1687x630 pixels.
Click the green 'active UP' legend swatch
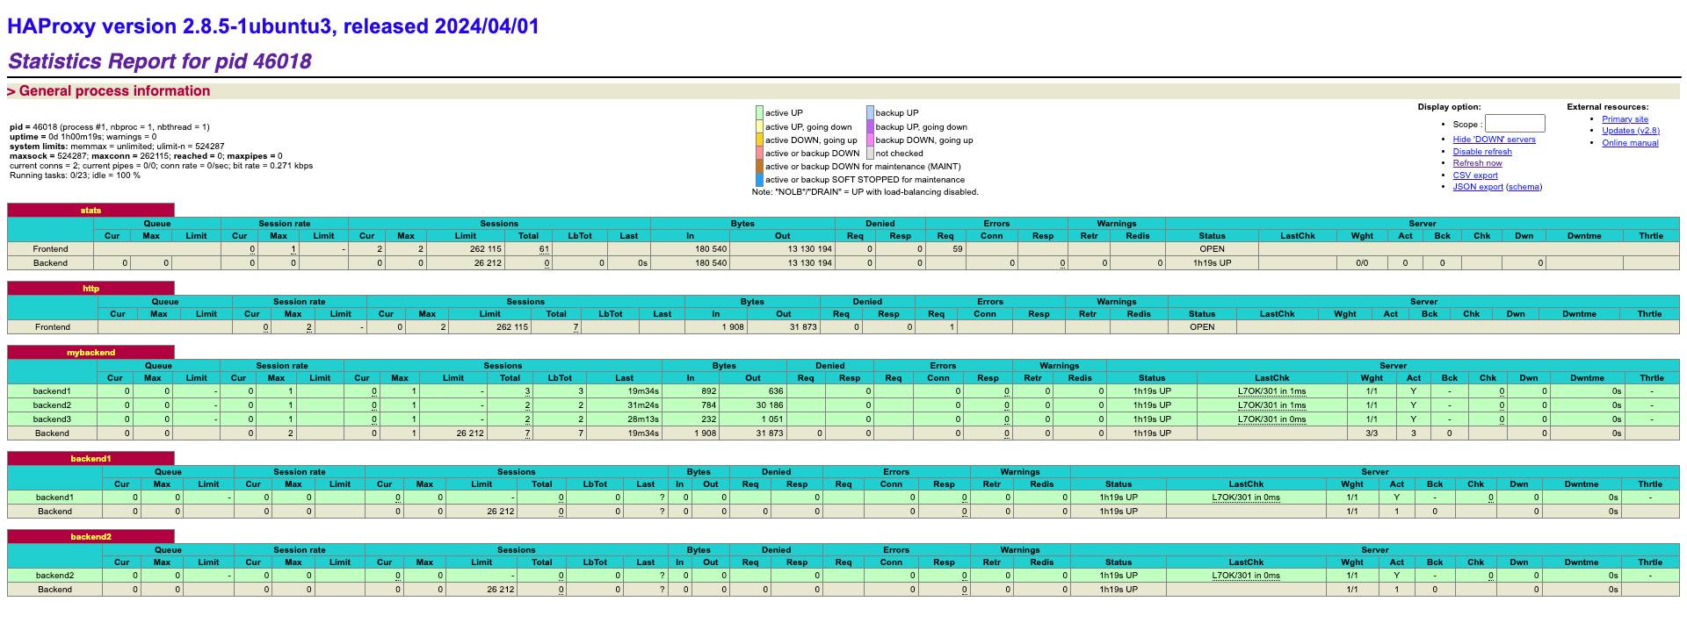(x=759, y=113)
